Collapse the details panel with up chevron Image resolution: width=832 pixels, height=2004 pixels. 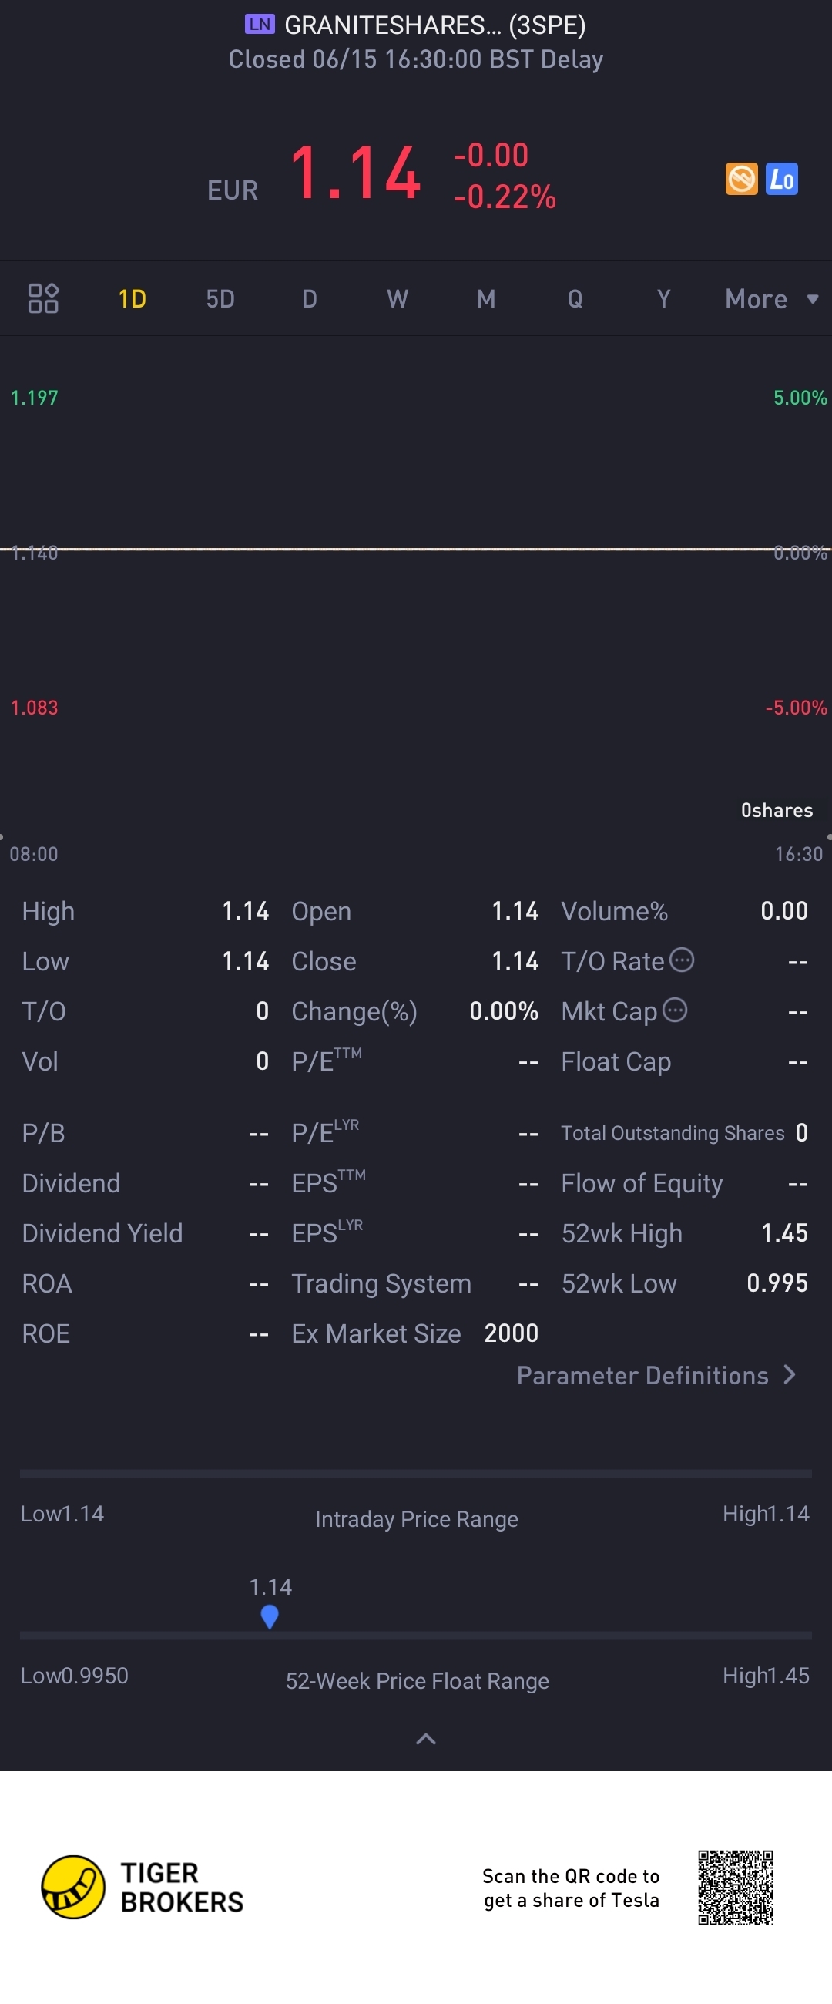425,1739
